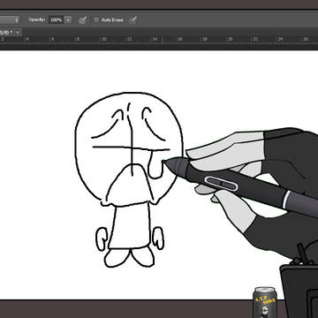Screen dimensions: 318x318
Task: Open the Opacity value dropdown arrow
Action: click(x=68, y=19)
